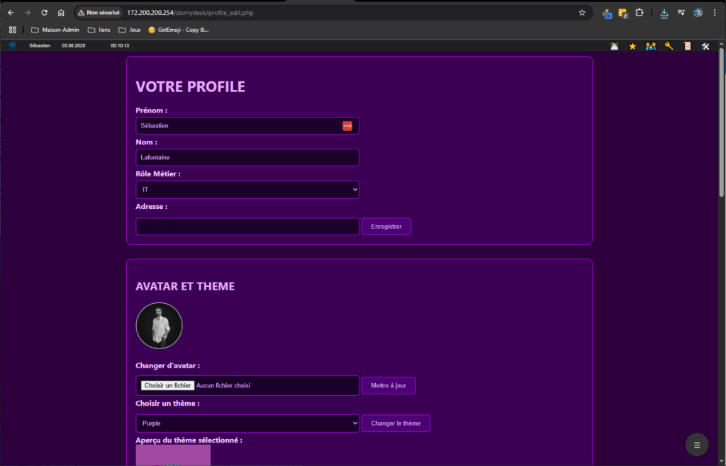726x466 pixels.
Task: Click the Enregistrer button
Action: 386,227
